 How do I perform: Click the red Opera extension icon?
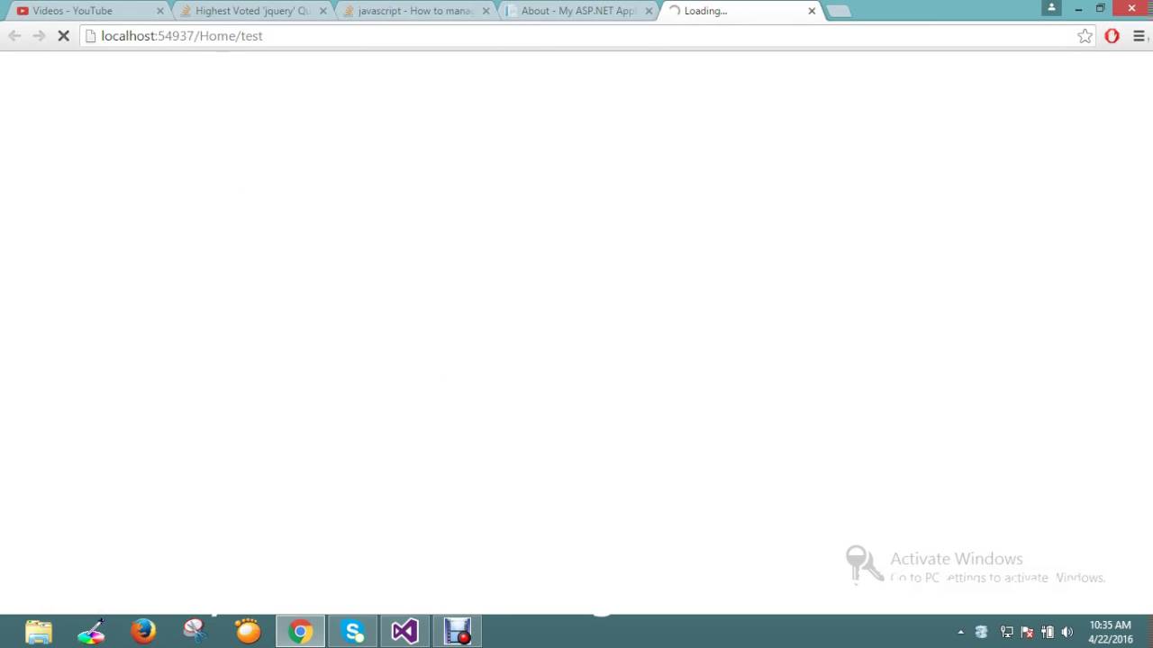(x=1112, y=36)
